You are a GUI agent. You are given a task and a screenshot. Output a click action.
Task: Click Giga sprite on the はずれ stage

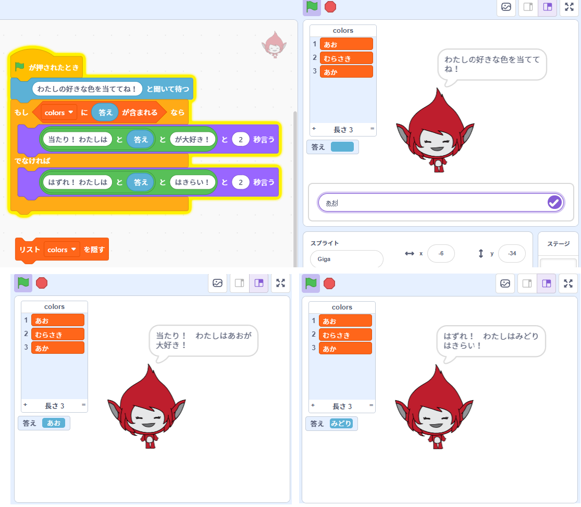434,406
